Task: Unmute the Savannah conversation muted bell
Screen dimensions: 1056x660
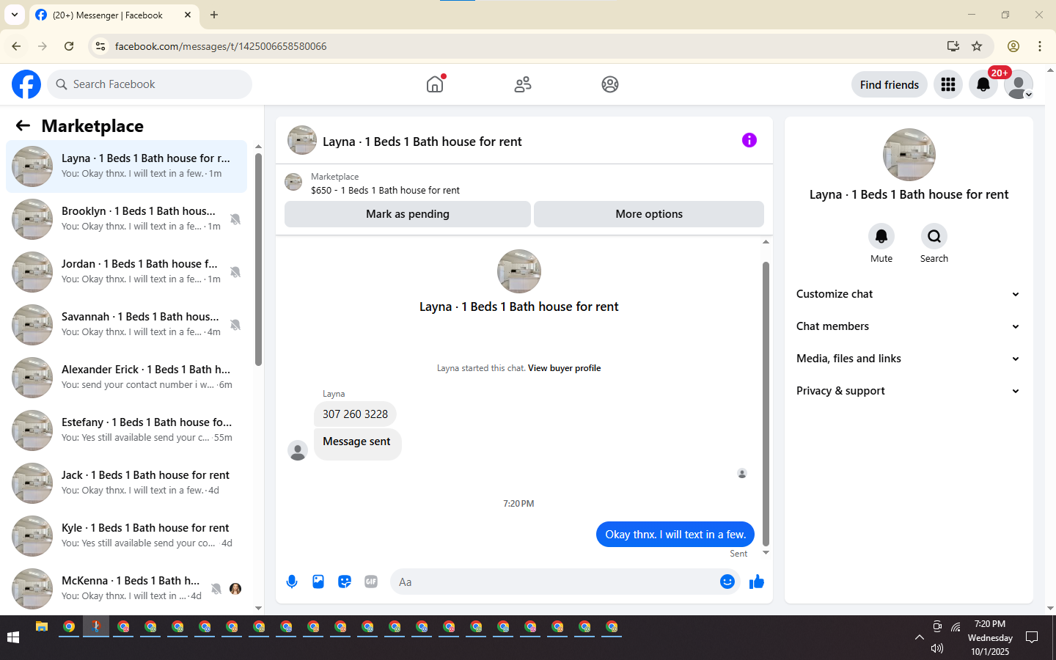Action: 235,325
